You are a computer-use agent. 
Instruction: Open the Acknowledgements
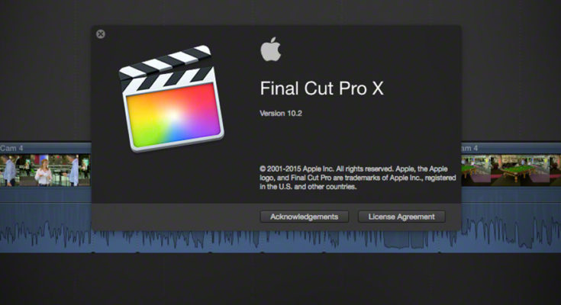(x=304, y=217)
